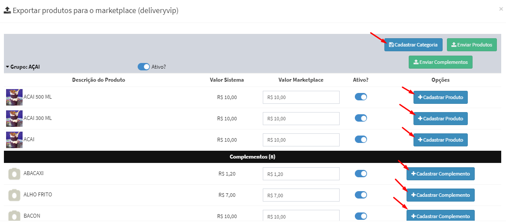Click the ALHO FRITO camera placeholder icon
506x222 pixels.
(x=14, y=195)
